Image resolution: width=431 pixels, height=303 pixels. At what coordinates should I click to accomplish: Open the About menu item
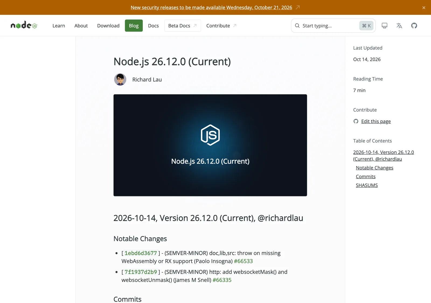81,26
